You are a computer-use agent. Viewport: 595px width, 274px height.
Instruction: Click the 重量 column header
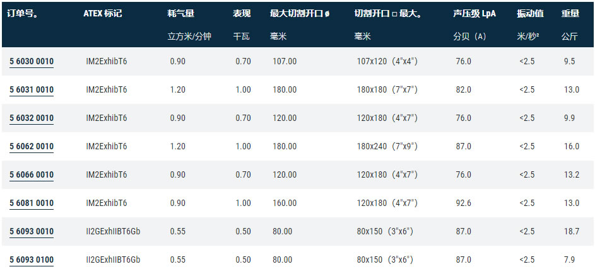click(570, 13)
